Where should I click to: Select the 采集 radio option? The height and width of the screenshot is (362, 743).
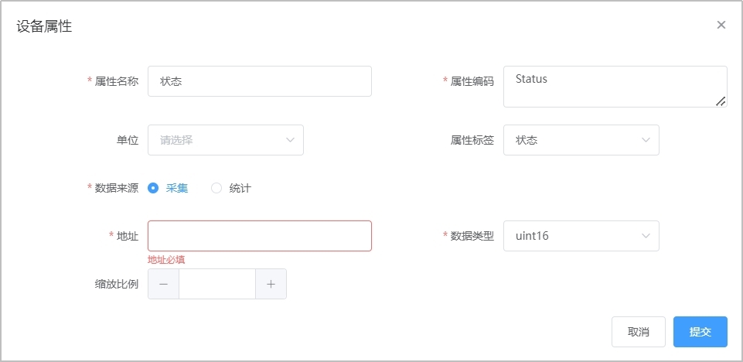[153, 188]
